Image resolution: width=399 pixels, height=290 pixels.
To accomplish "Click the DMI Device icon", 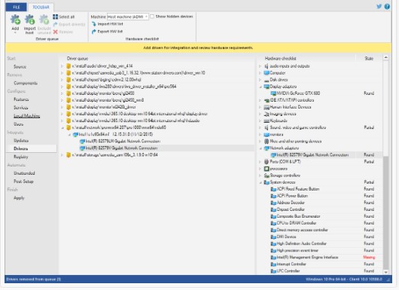I will (273, 237).
